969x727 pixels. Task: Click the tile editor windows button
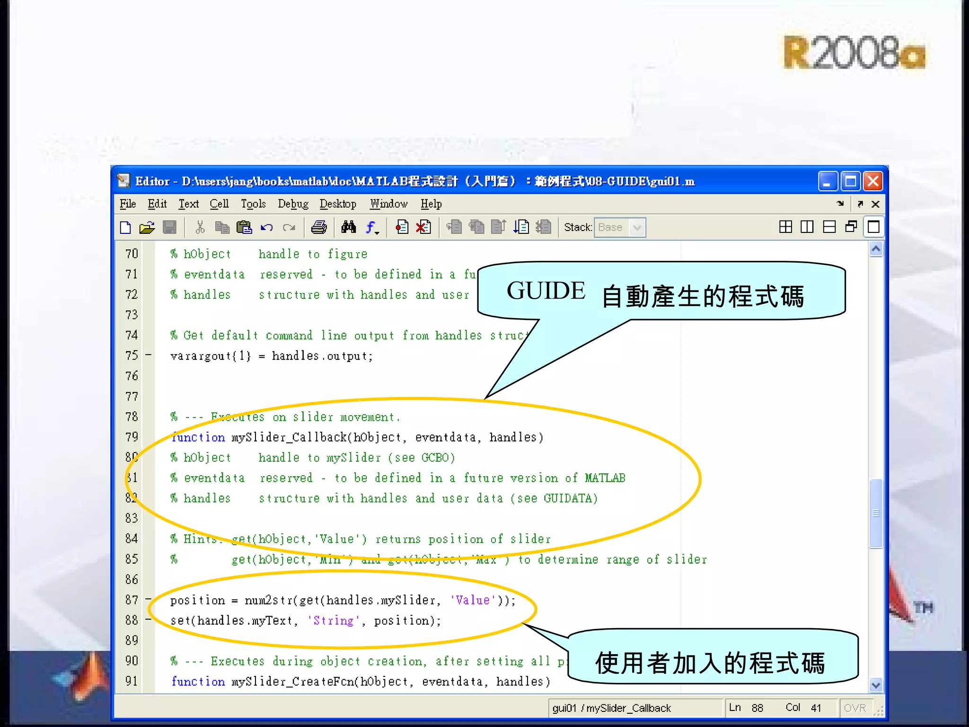click(785, 227)
